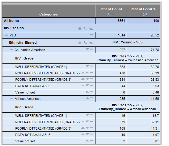
Task: Click the first DATA NOT AVAILABLE label
Action: click(33, 86)
